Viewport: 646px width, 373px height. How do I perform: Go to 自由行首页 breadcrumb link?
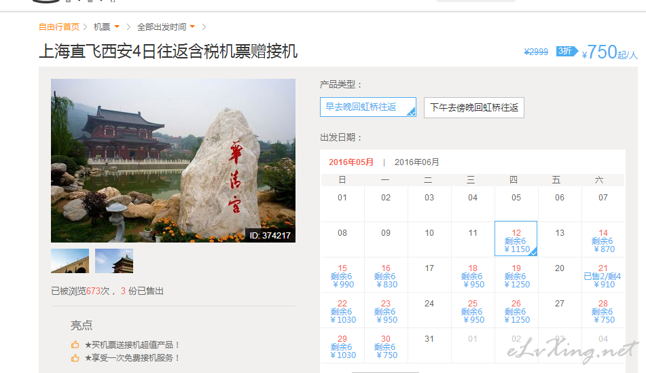tap(59, 27)
